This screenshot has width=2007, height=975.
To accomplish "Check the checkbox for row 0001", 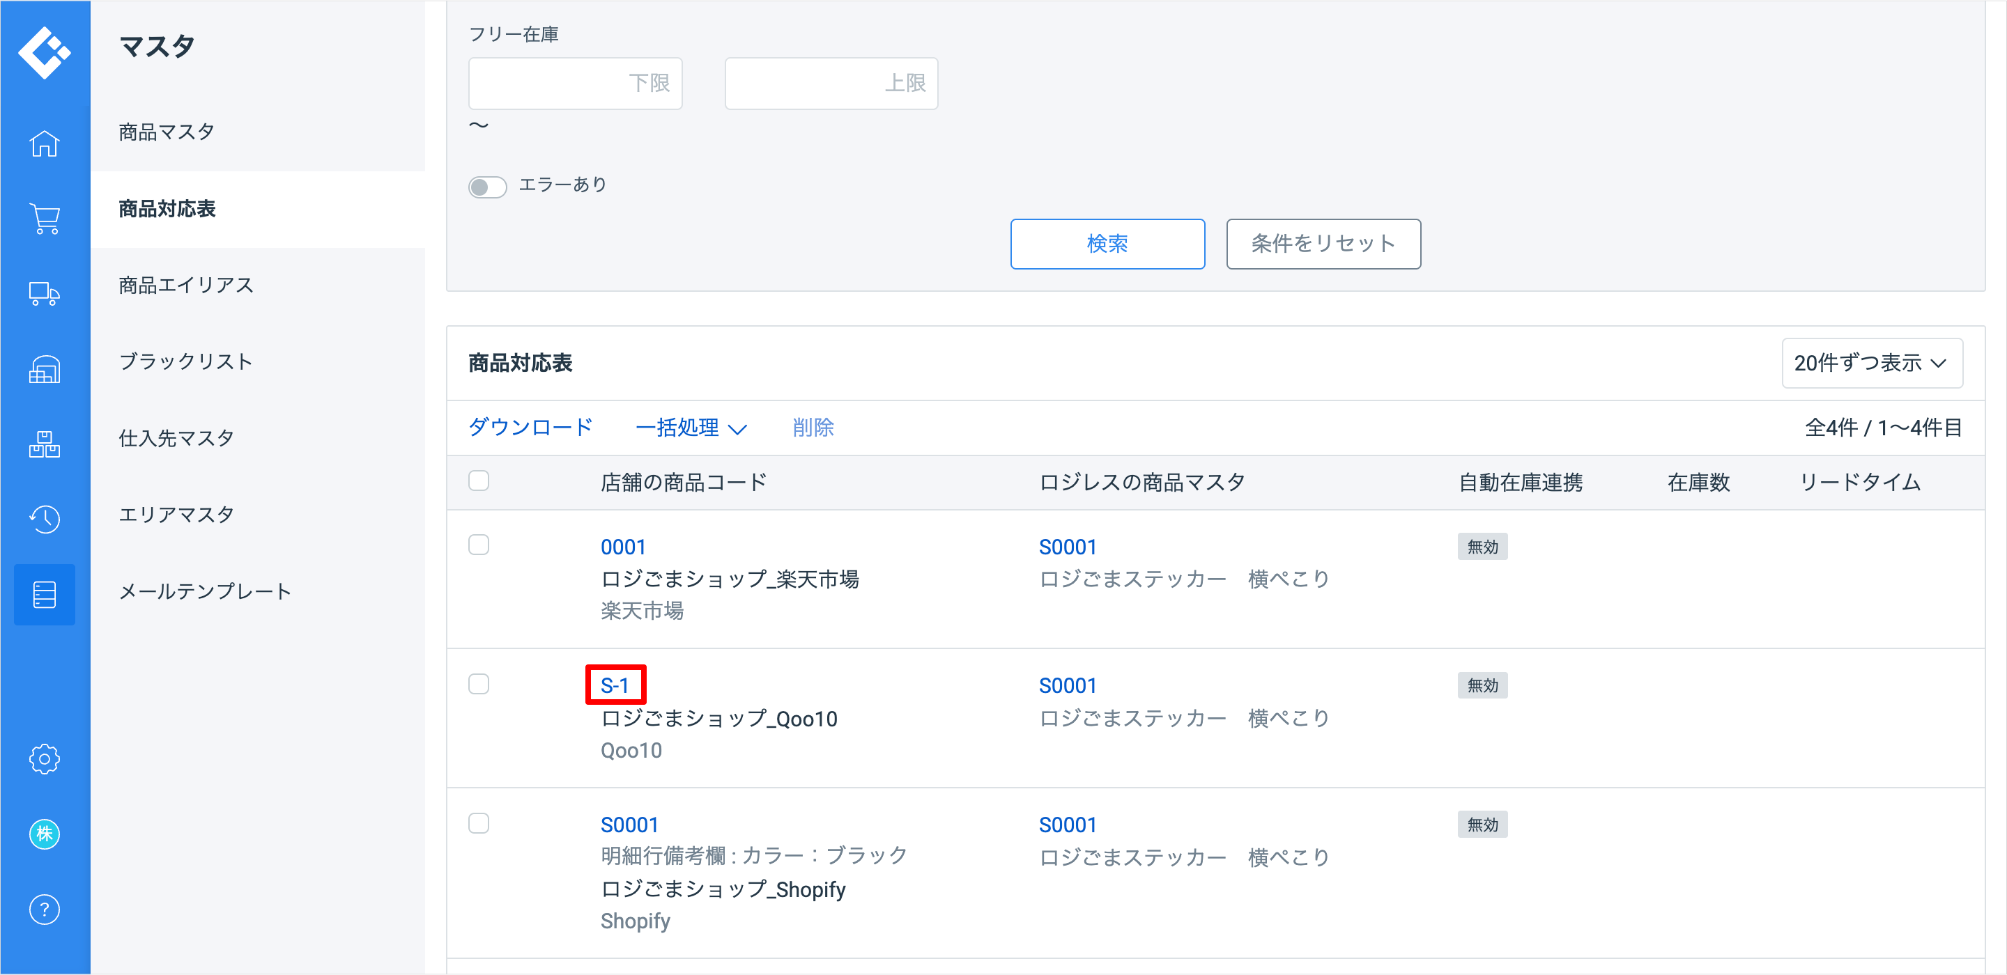I will (478, 545).
